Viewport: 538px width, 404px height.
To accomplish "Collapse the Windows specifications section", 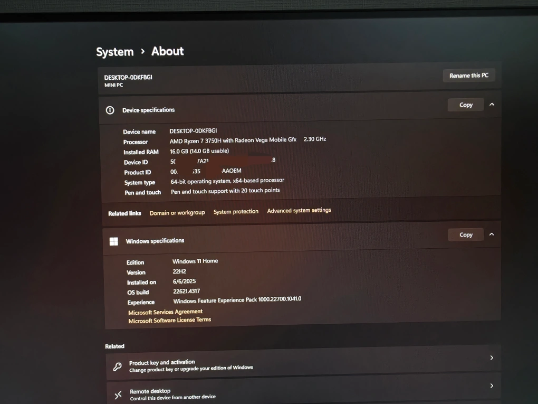I will (x=492, y=234).
